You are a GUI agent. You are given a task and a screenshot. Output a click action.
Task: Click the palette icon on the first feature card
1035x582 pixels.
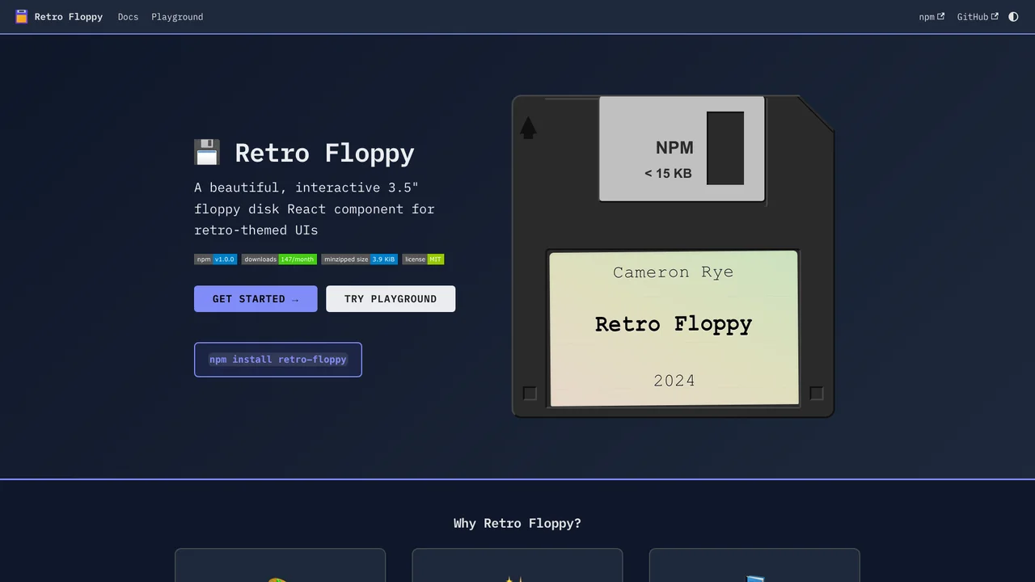pos(280,579)
